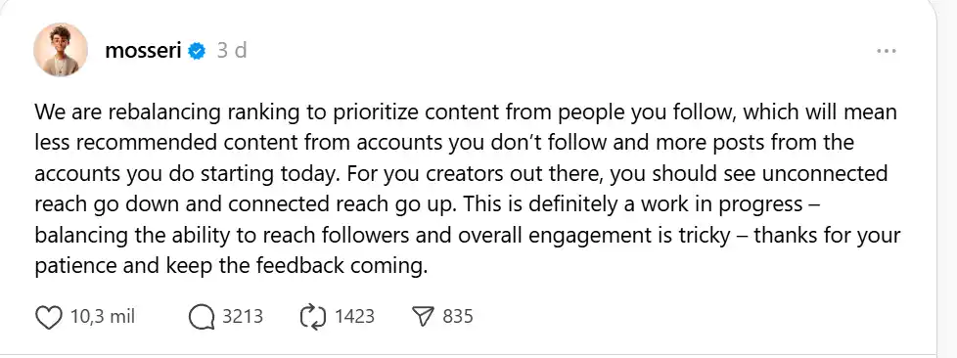Click the 1423 reposts count
The height and width of the screenshot is (358, 957).
[354, 317]
